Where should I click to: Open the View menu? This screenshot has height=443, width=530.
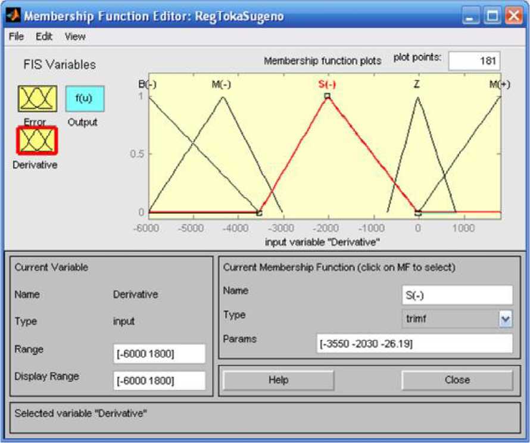click(x=75, y=36)
